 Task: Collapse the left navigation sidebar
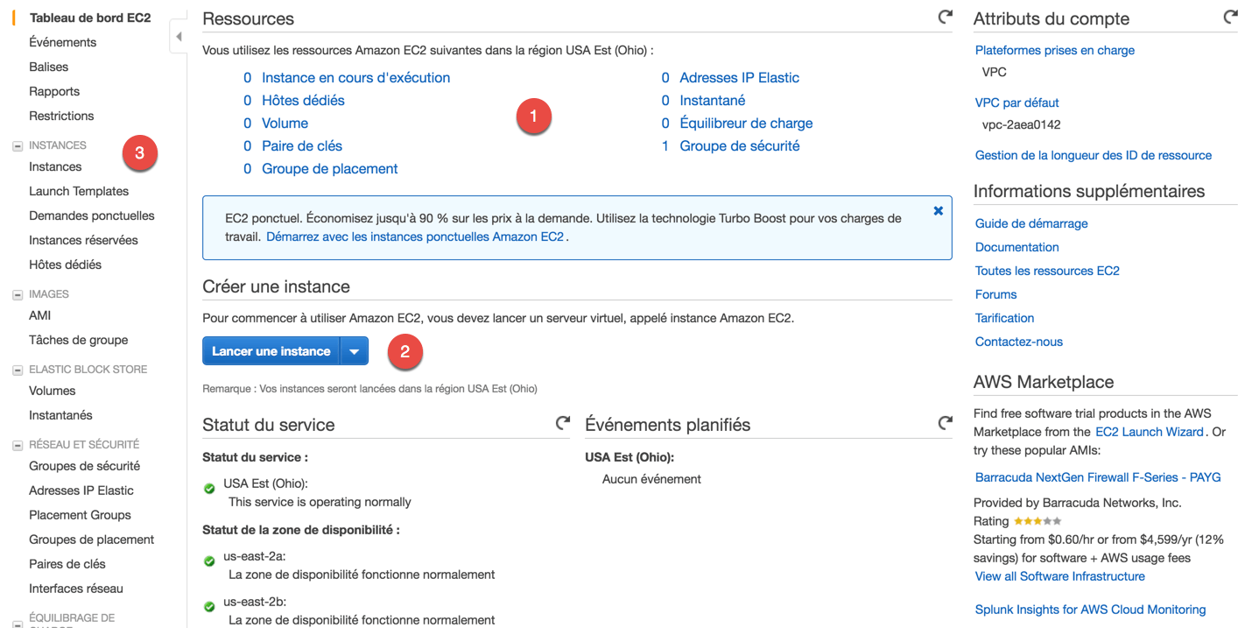coord(179,35)
